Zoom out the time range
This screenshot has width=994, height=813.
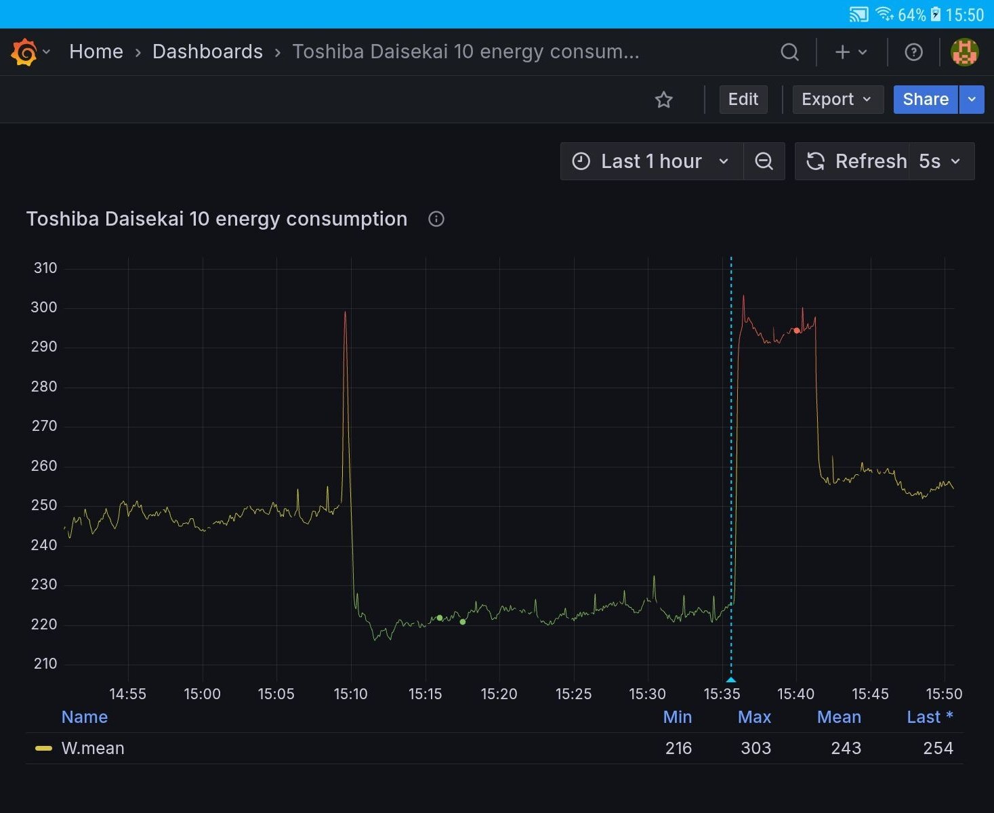point(764,161)
